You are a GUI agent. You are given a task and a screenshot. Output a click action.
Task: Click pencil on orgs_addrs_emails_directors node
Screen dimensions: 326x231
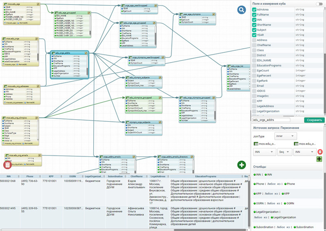pos(192,157)
